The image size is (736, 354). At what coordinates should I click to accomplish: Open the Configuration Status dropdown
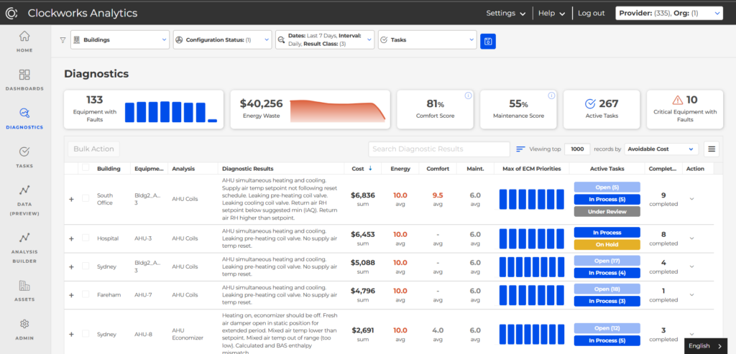[x=223, y=40]
